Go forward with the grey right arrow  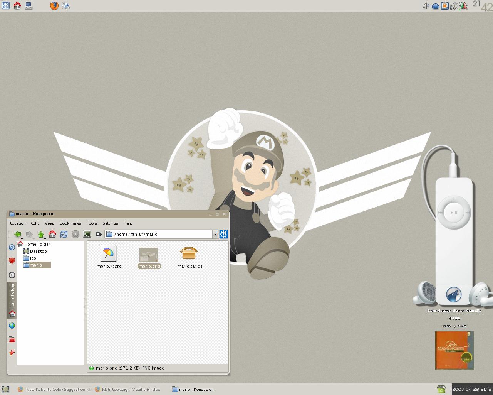point(29,234)
